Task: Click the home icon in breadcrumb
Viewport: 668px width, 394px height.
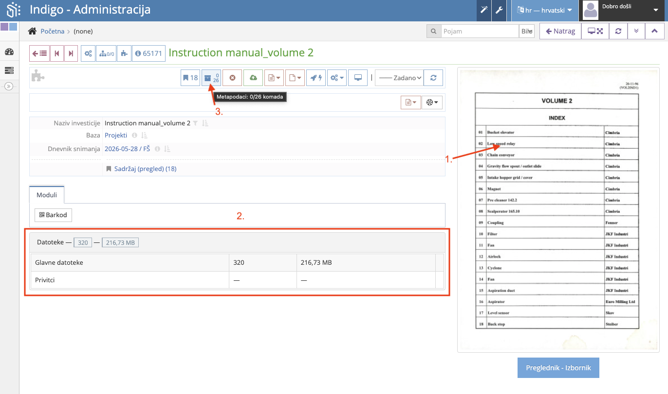Action: pyautogui.click(x=32, y=31)
